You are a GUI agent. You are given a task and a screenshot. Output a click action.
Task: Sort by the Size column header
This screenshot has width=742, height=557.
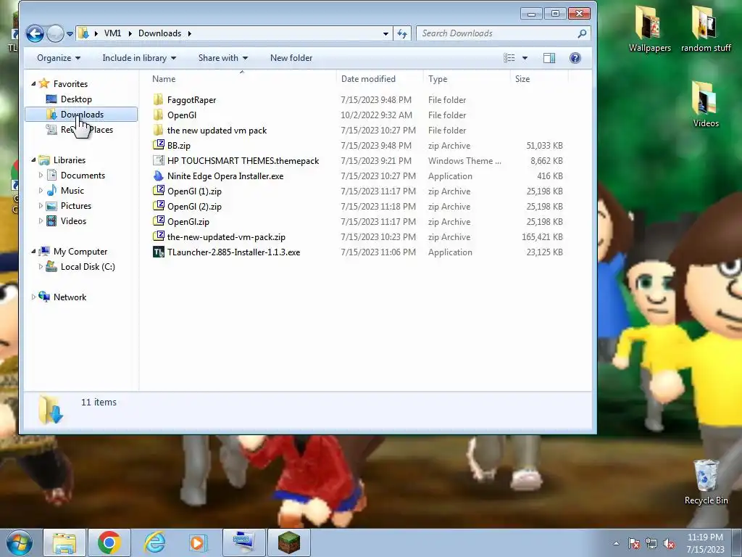522,78
